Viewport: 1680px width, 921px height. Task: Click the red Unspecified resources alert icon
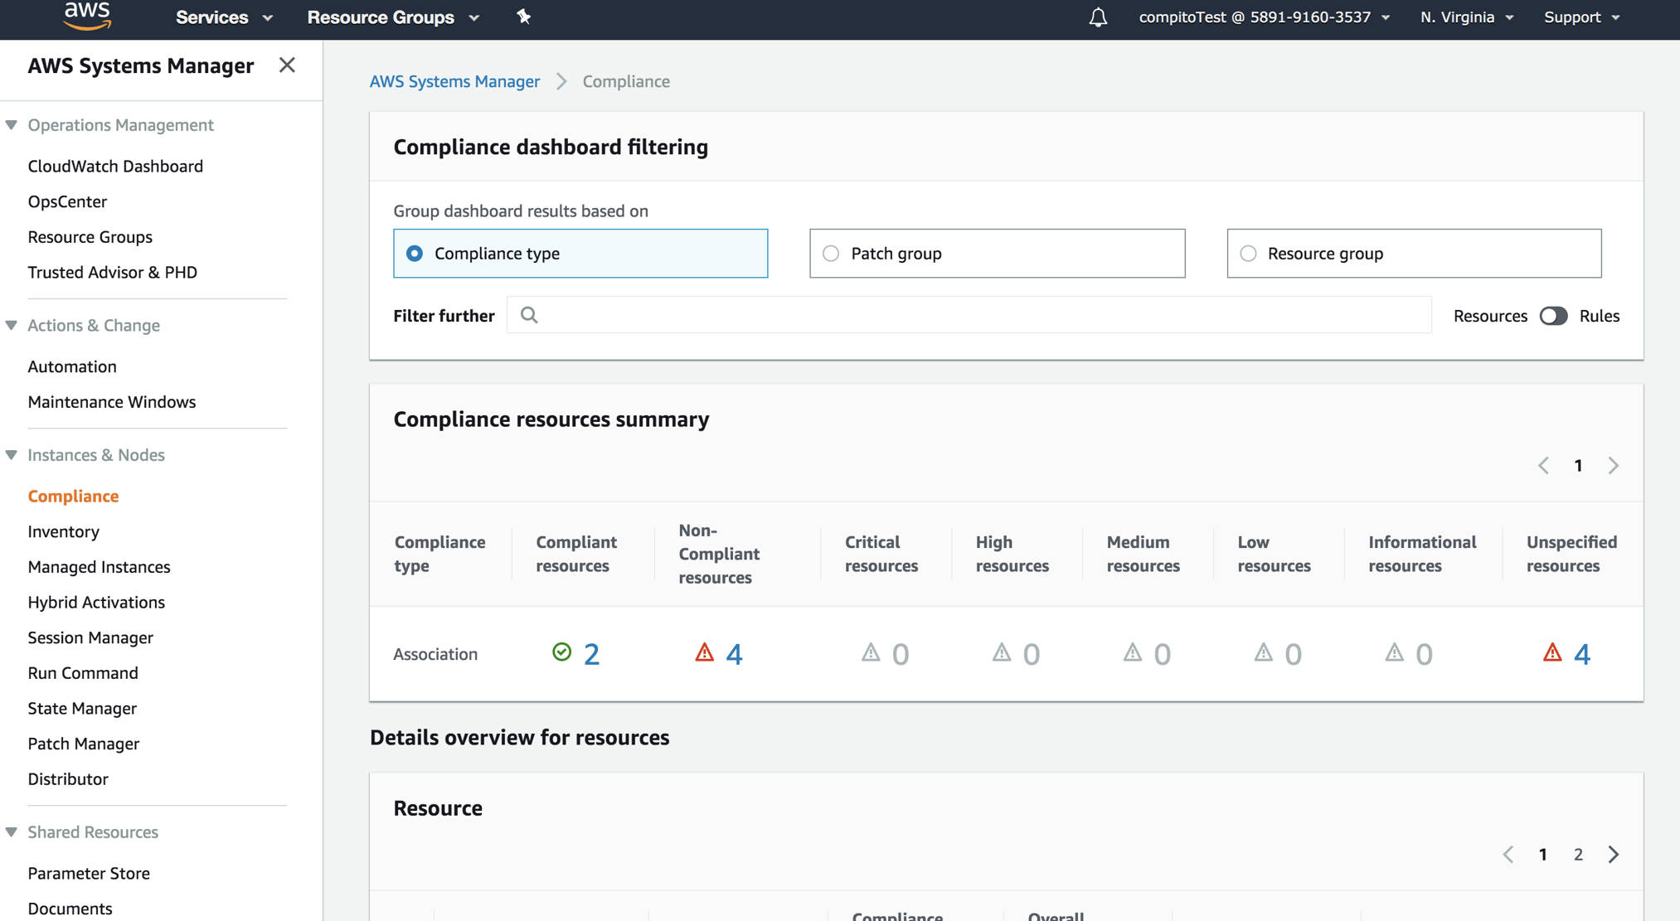tap(1551, 652)
